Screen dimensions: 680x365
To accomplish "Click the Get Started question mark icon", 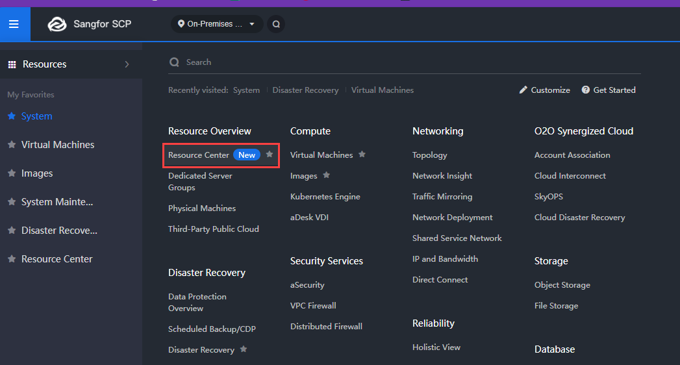I will (585, 90).
